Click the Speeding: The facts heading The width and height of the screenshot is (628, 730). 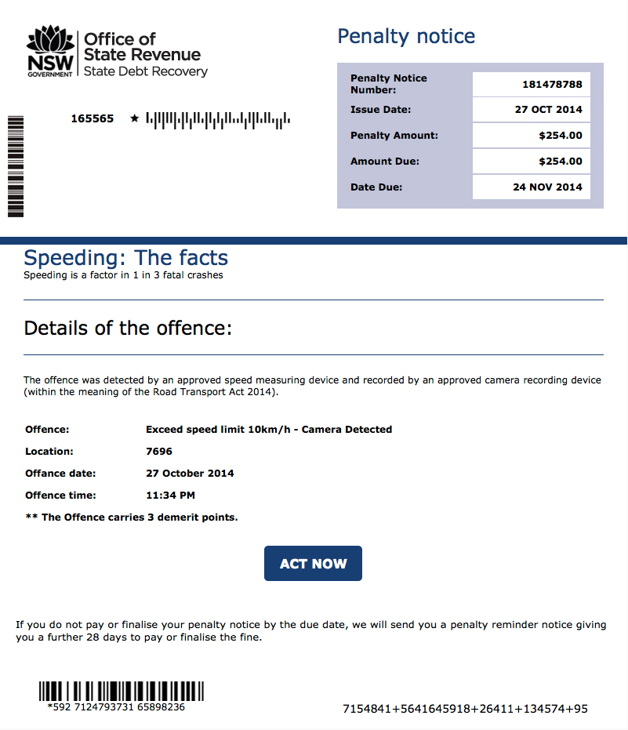[x=125, y=257]
